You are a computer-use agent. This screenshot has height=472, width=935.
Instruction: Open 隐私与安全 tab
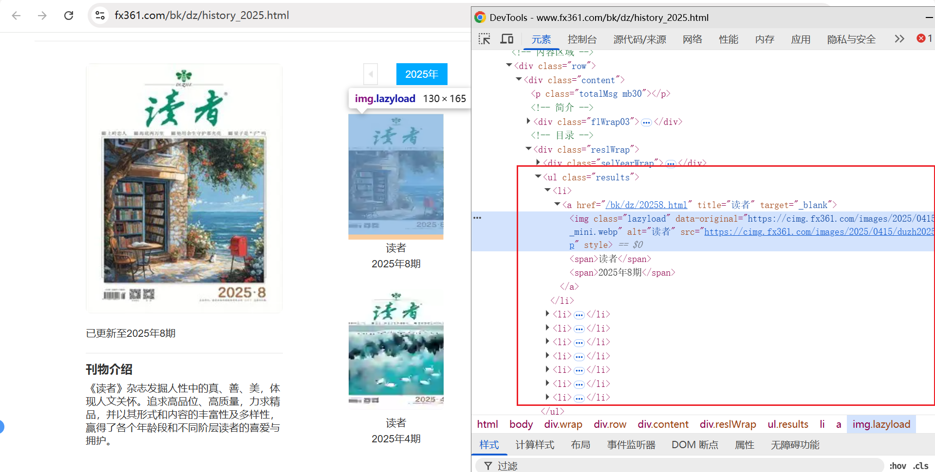click(851, 39)
